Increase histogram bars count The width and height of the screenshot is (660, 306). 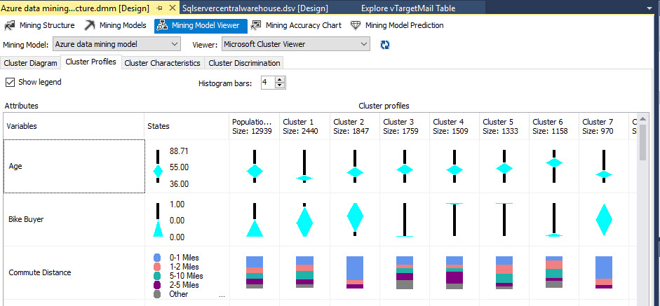coord(280,79)
